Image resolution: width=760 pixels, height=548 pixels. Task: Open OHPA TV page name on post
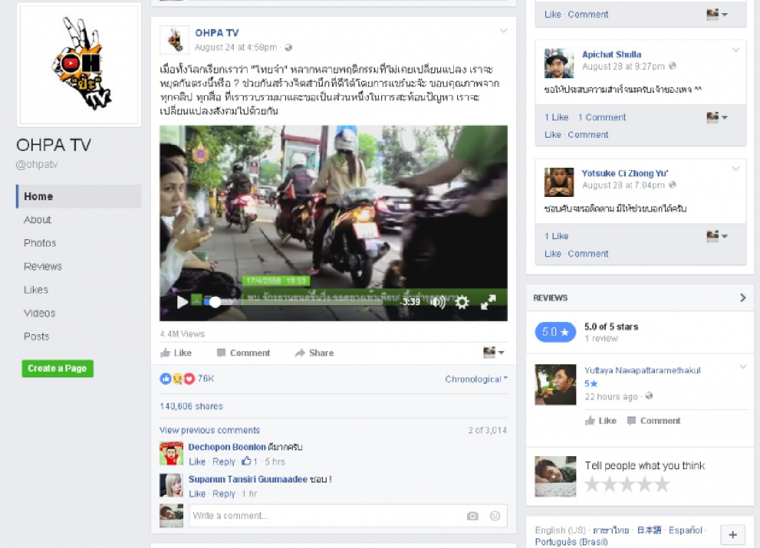point(217,33)
